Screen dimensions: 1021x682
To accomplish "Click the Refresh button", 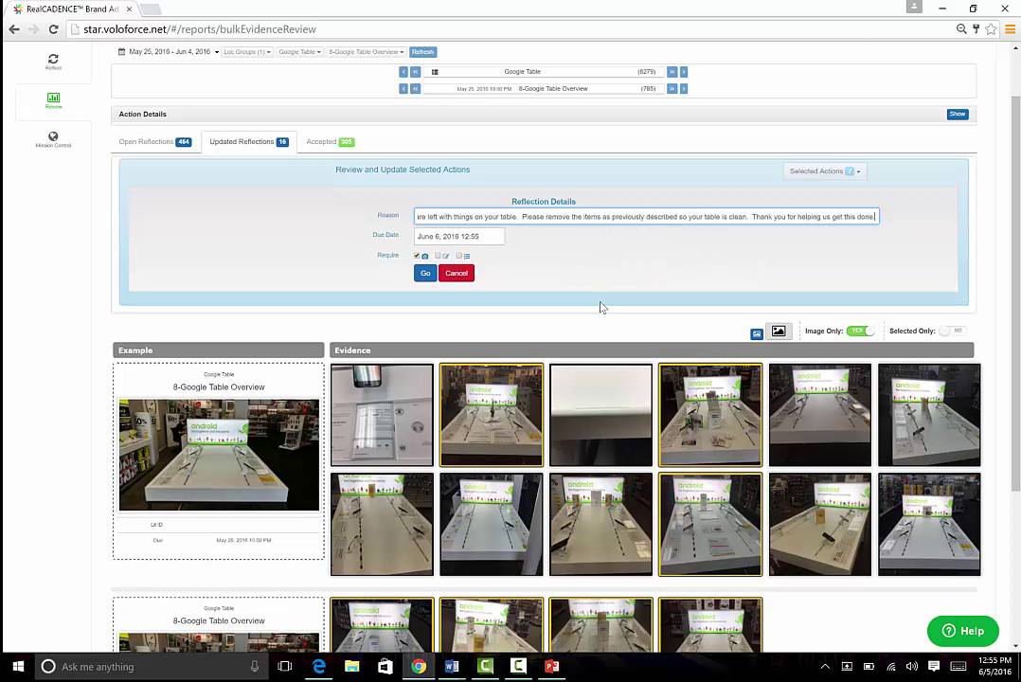I will pos(423,51).
